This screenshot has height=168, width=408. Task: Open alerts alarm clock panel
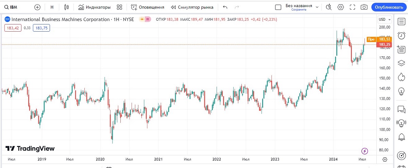tap(401, 35)
